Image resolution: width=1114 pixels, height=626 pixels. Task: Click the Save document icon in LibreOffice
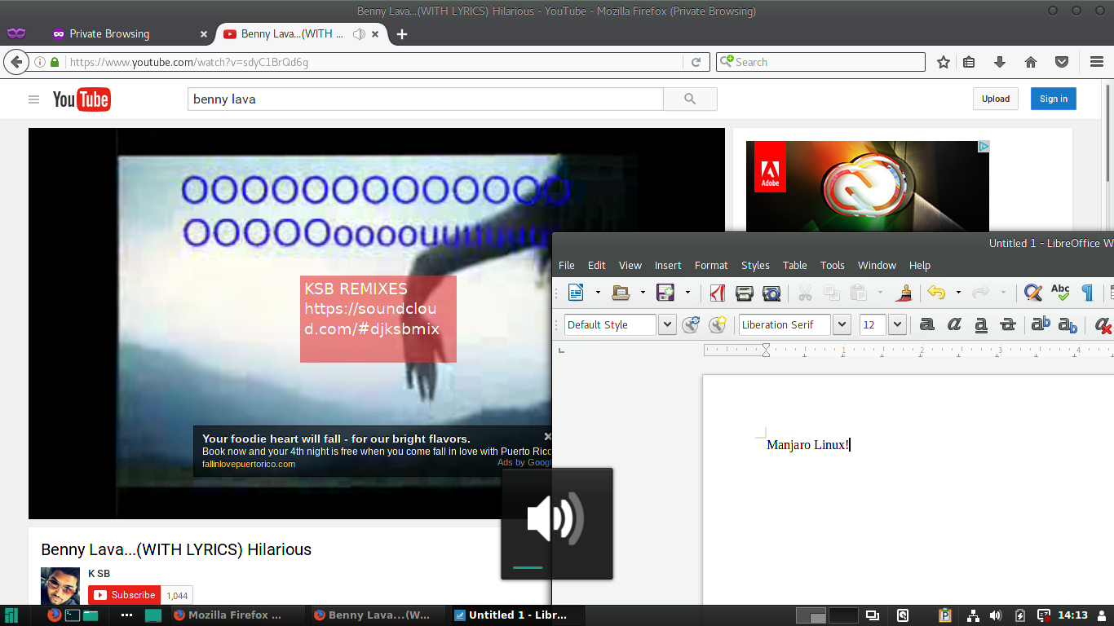click(x=665, y=293)
